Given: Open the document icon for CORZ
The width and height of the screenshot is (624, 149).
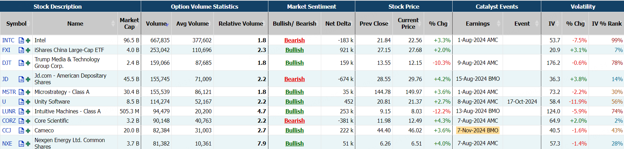Looking at the screenshot, I should click(x=21, y=121).
